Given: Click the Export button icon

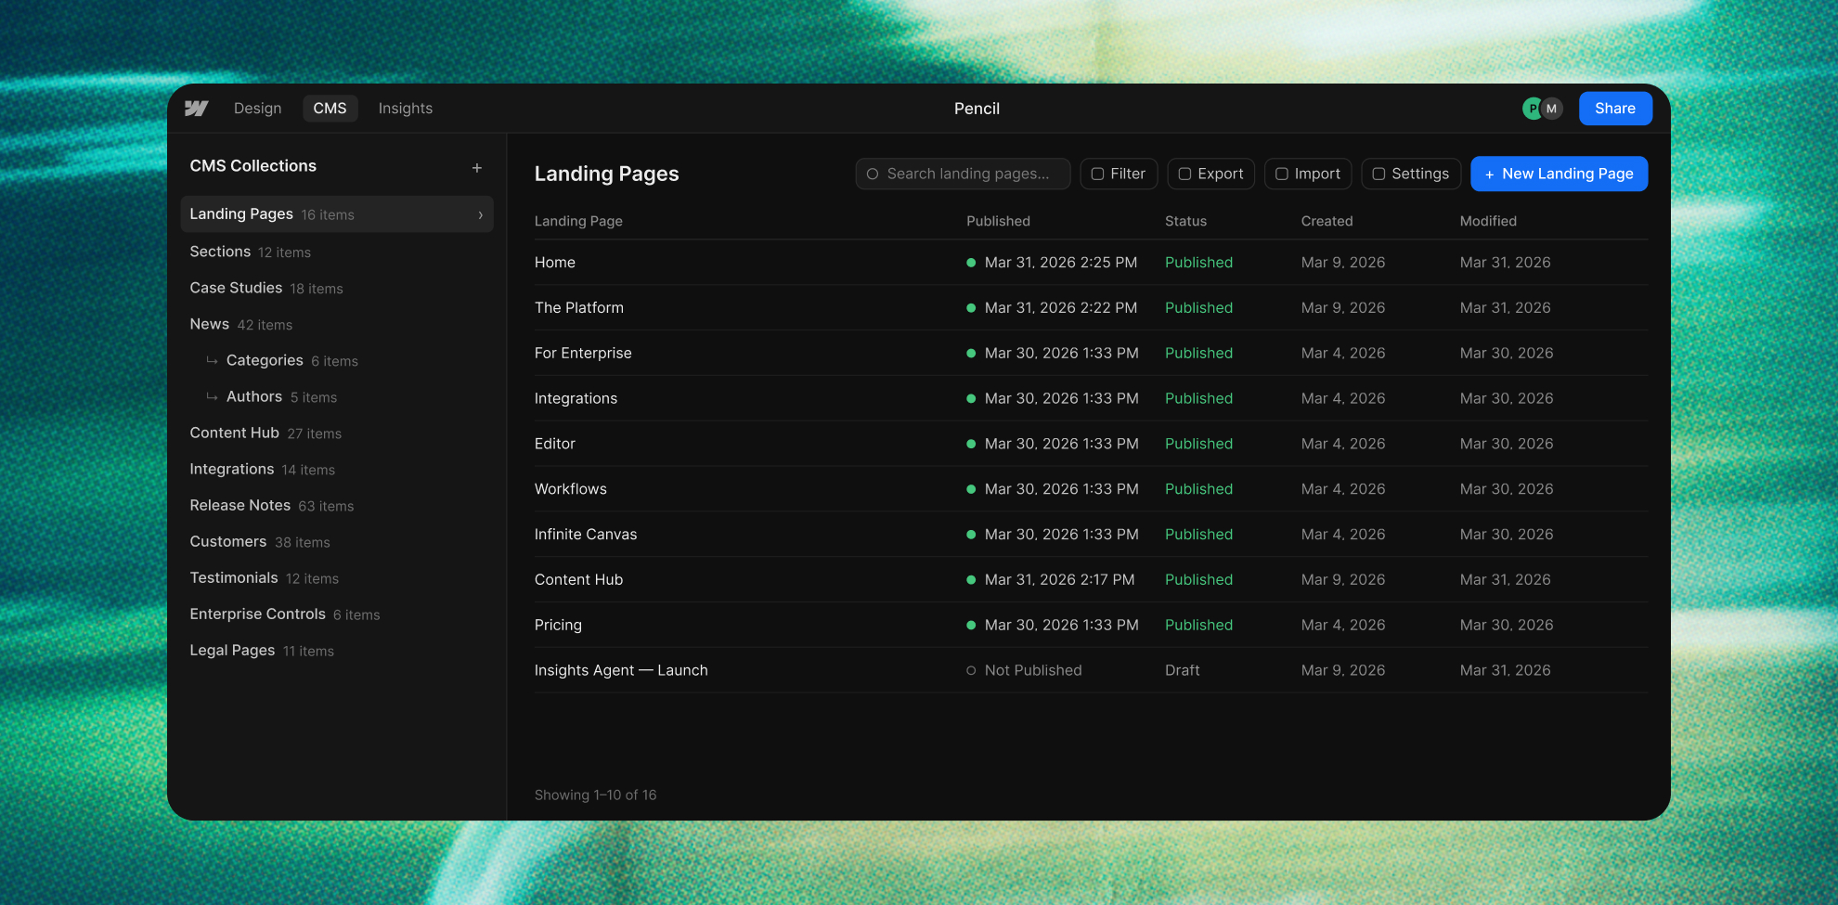Looking at the screenshot, I should pyautogui.click(x=1184, y=174).
